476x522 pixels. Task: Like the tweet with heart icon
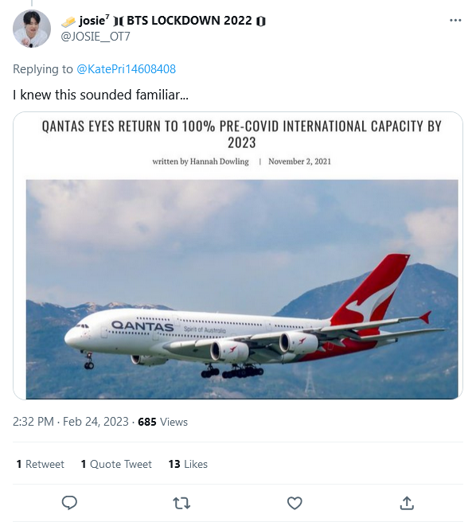tap(295, 503)
